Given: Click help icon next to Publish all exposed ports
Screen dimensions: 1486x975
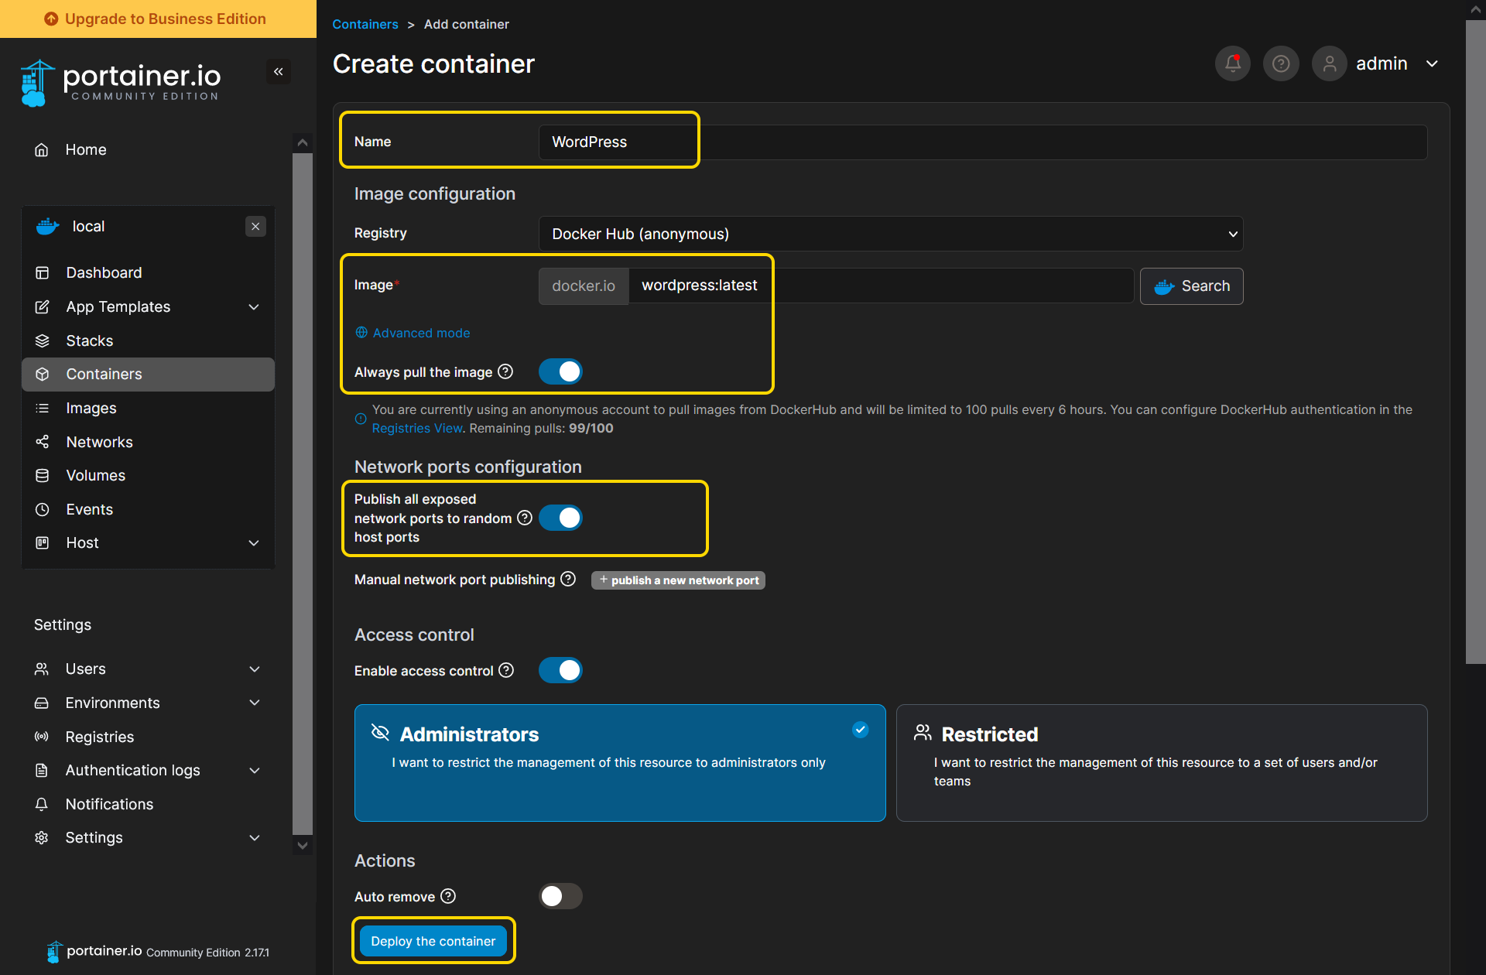Looking at the screenshot, I should [525, 518].
